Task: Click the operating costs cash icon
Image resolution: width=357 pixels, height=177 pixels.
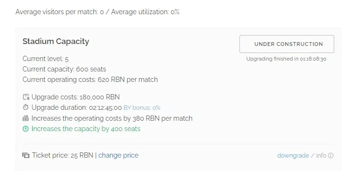Action: pyautogui.click(x=26, y=118)
